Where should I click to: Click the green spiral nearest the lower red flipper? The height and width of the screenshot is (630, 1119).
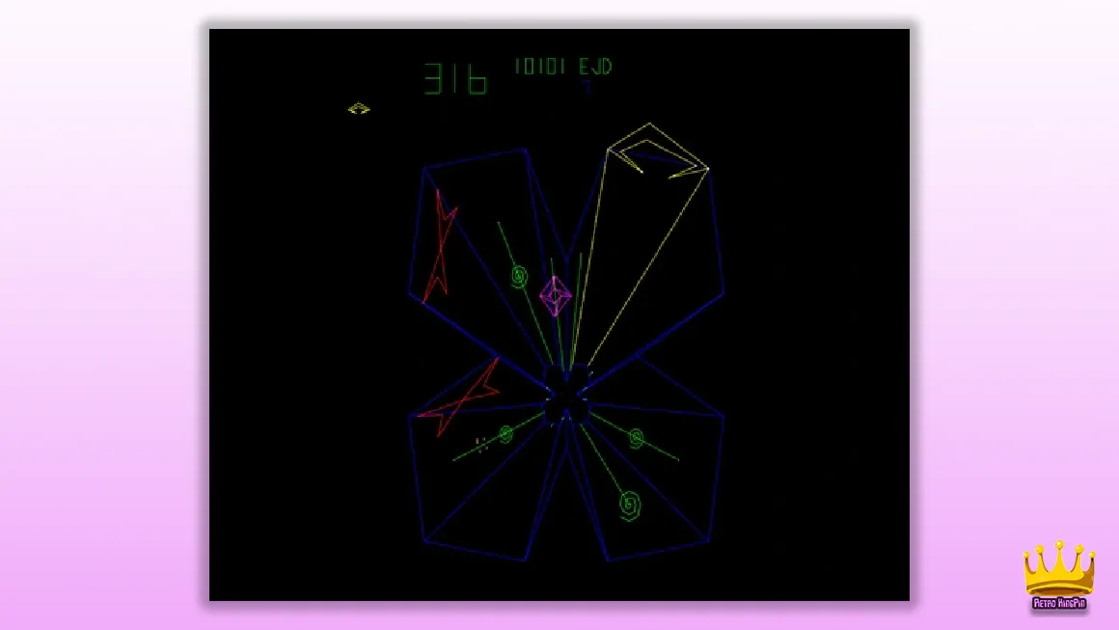pos(506,433)
